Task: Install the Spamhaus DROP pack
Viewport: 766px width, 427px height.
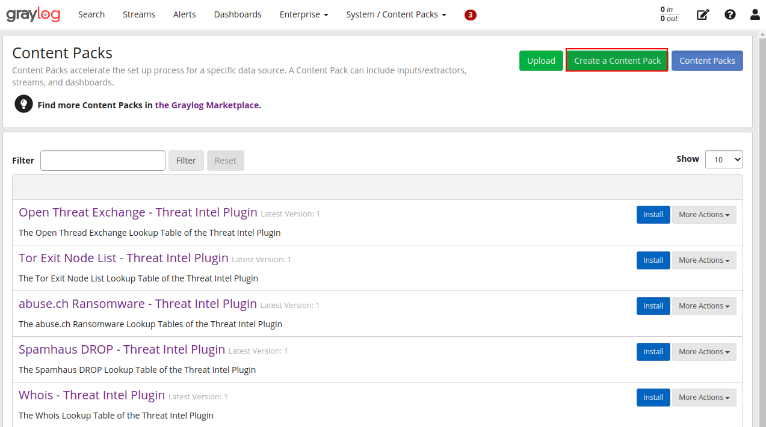Action: pos(653,352)
